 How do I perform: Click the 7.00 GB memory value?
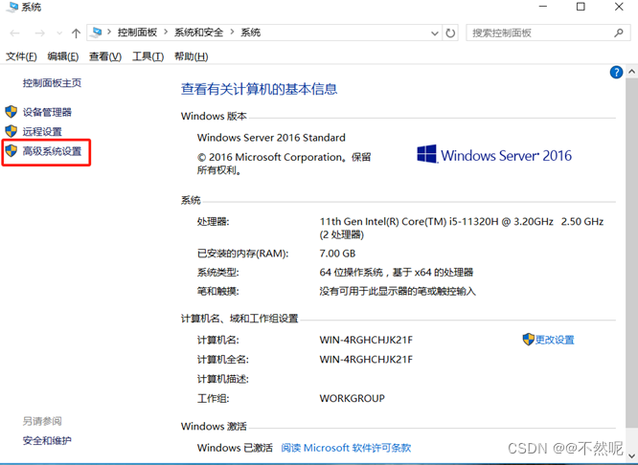338,254
